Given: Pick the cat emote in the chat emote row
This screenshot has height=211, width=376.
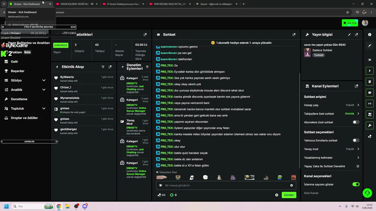Looking at the screenshot, I should (x=219, y=177).
